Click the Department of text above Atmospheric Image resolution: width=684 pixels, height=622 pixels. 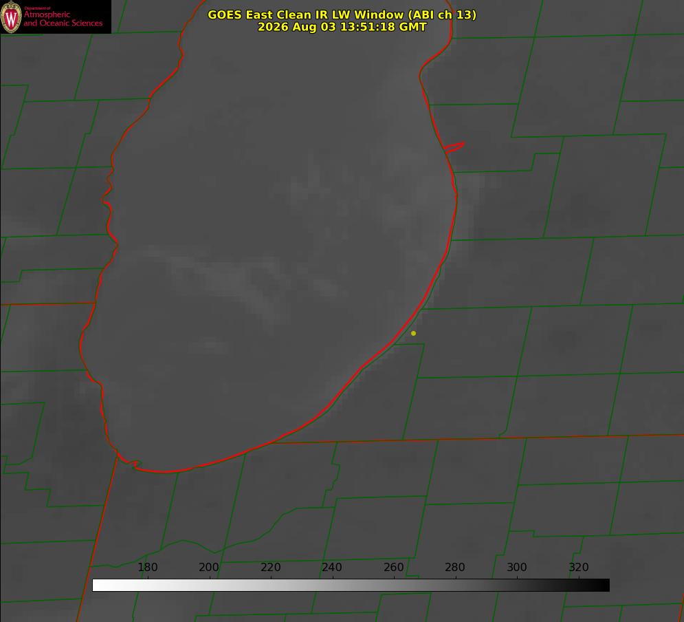coord(37,8)
